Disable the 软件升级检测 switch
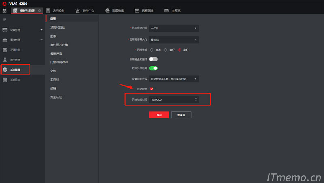This screenshot has height=183, width=324. (153, 68)
